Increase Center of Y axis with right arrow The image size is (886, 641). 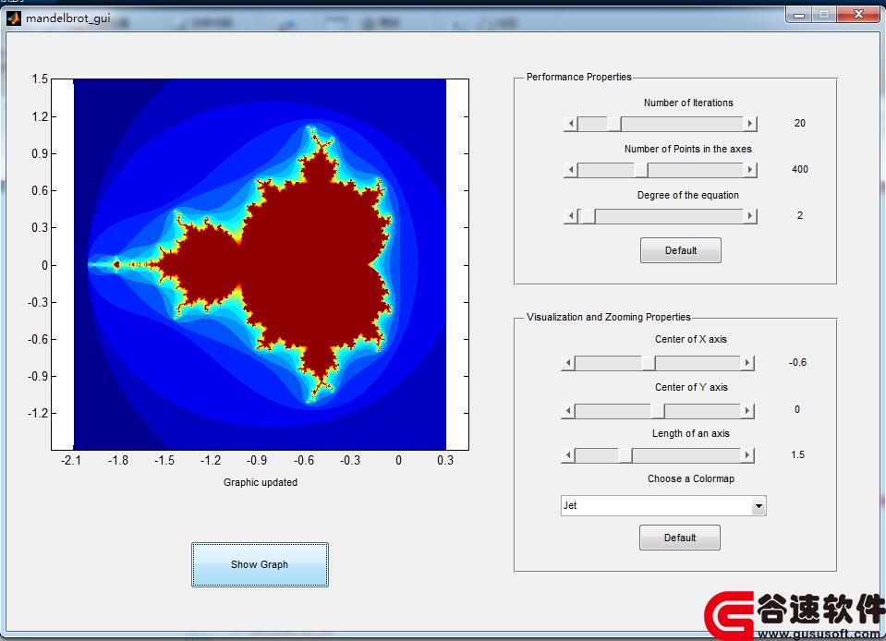pyautogui.click(x=747, y=411)
